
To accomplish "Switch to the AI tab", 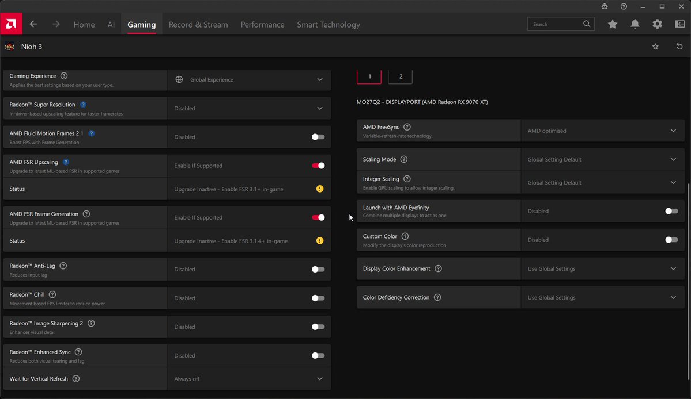I will point(111,25).
